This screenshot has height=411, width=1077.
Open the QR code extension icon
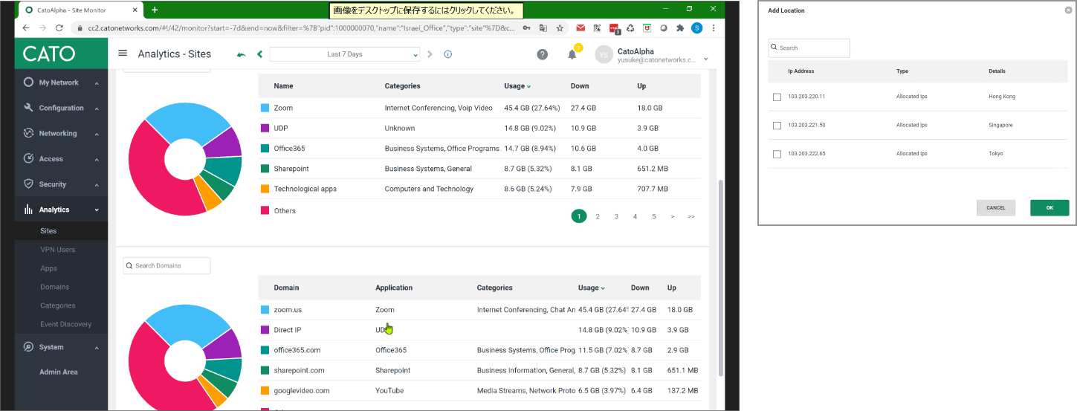pyautogui.click(x=598, y=27)
